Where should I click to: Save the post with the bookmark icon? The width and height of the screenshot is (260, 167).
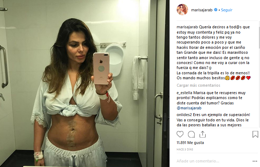(255, 134)
